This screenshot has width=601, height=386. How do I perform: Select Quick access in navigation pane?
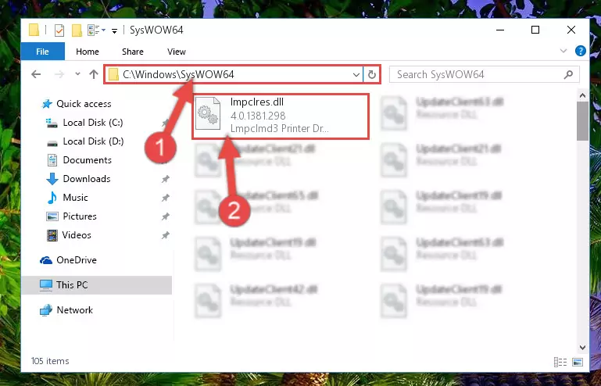pos(84,104)
